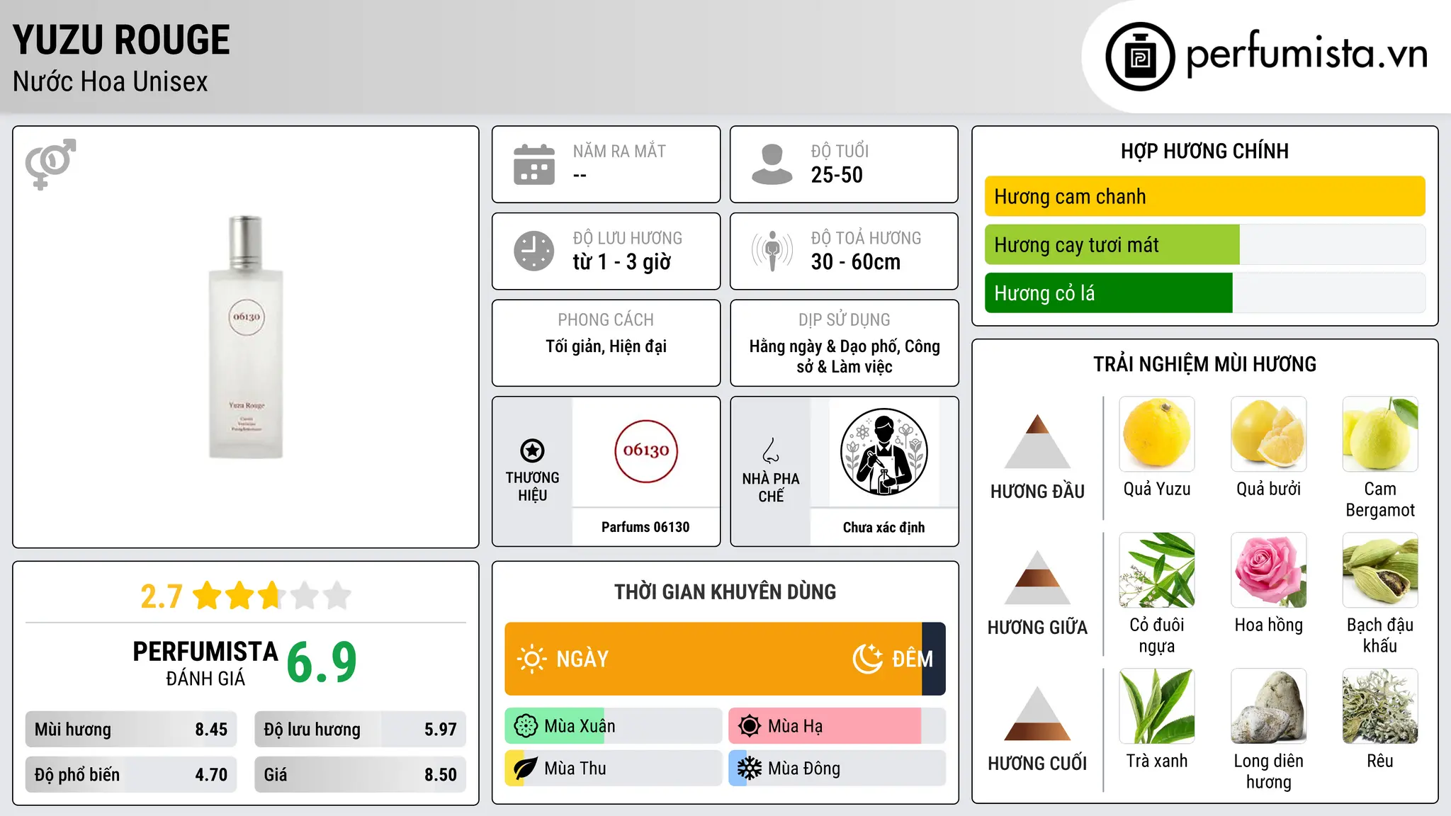Select the snowflake icon for Mùa Đông
Screen dimensions: 1451x816
click(749, 769)
